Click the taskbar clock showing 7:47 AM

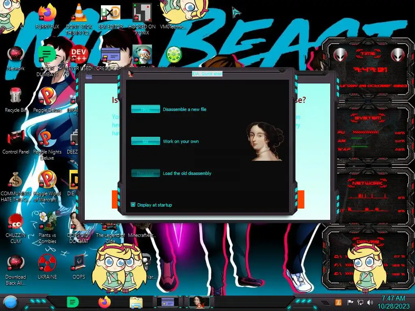(393, 302)
